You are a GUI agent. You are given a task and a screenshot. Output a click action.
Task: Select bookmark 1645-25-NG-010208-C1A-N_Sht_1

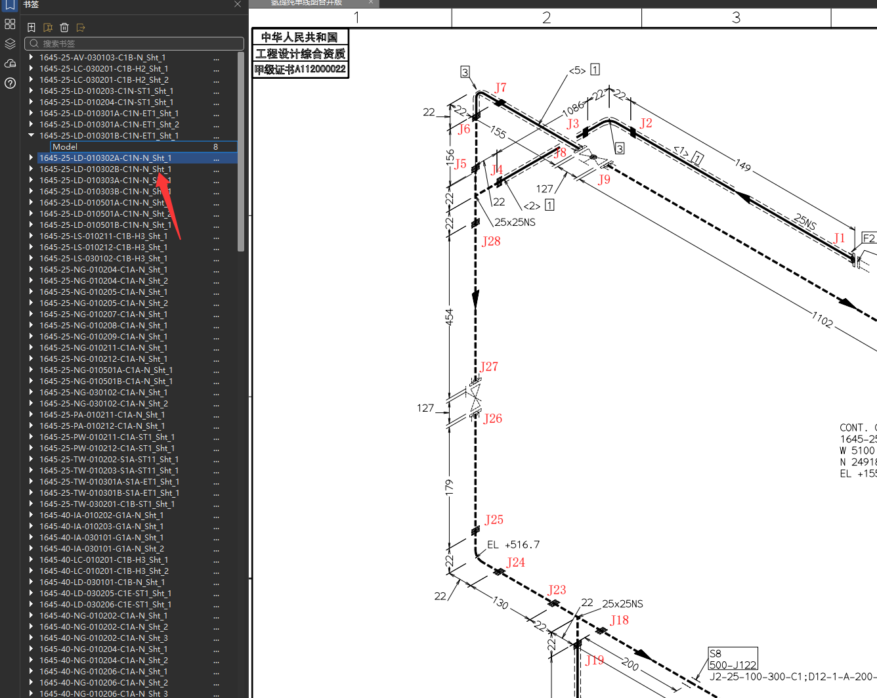pos(103,326)
